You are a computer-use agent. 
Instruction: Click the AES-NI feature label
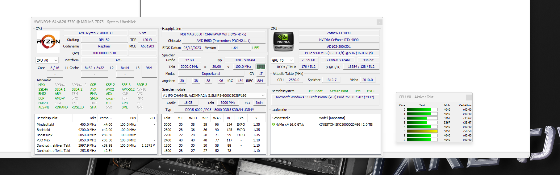click(x=44, y=107)
